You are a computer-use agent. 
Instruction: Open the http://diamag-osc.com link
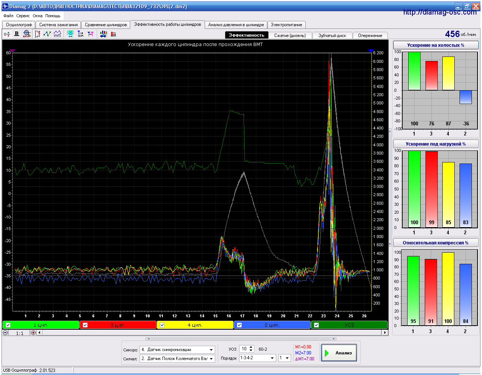(x=440, y=12)
